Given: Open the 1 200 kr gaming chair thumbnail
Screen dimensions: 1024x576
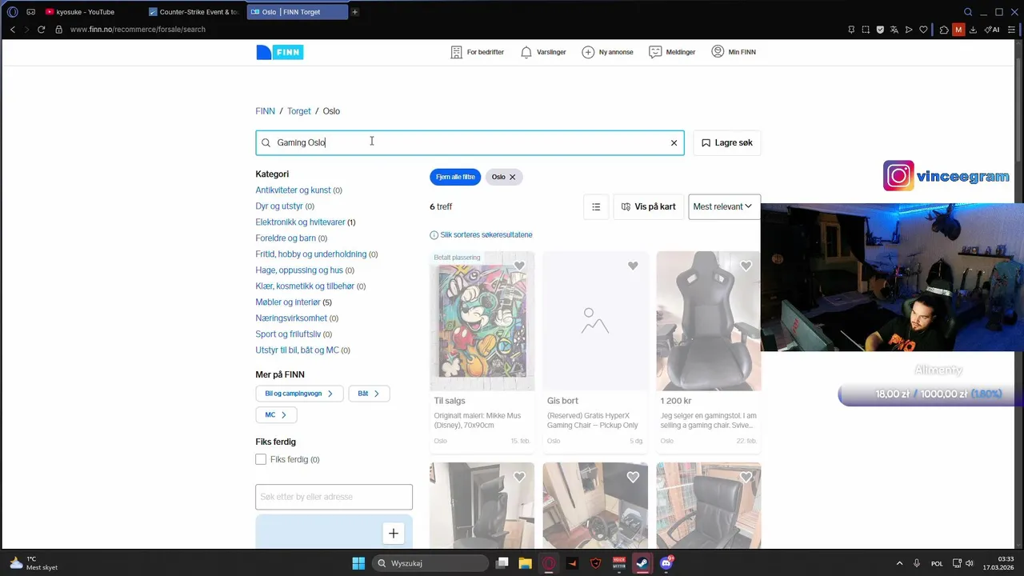Looking at the screenshot, I should (x=709, y=321).
